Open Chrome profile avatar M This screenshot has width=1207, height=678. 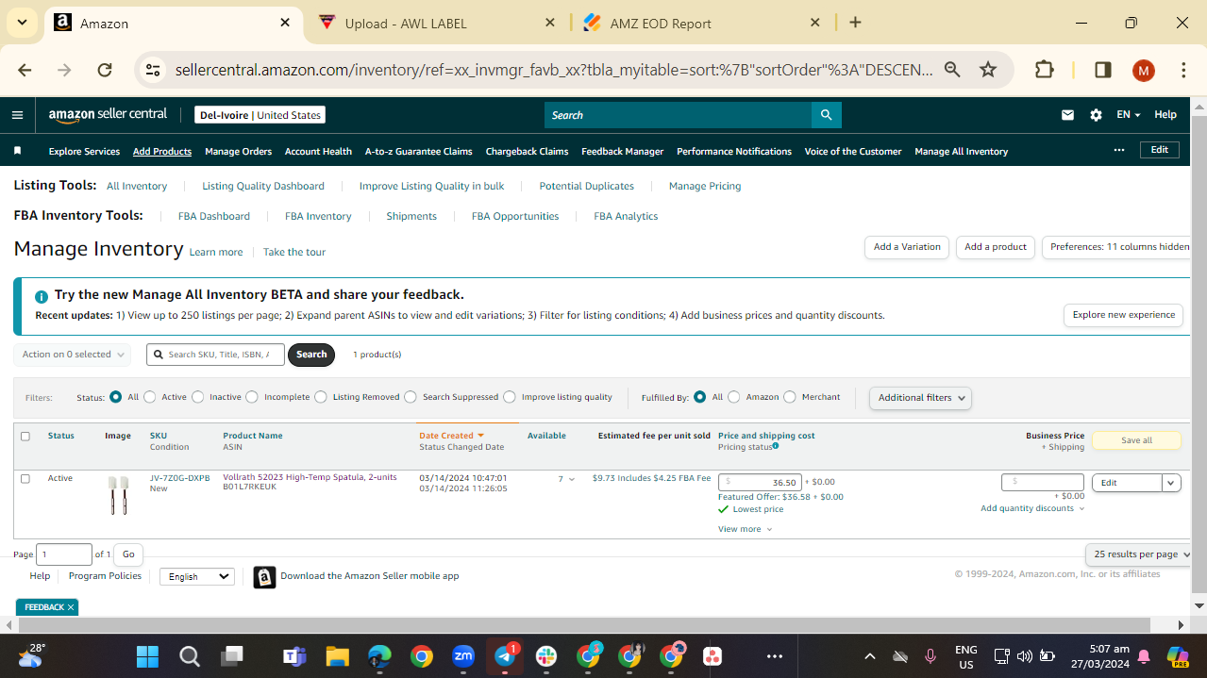1143,70
